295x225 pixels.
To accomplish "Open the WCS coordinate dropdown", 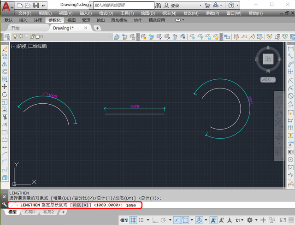I will 268,80.
